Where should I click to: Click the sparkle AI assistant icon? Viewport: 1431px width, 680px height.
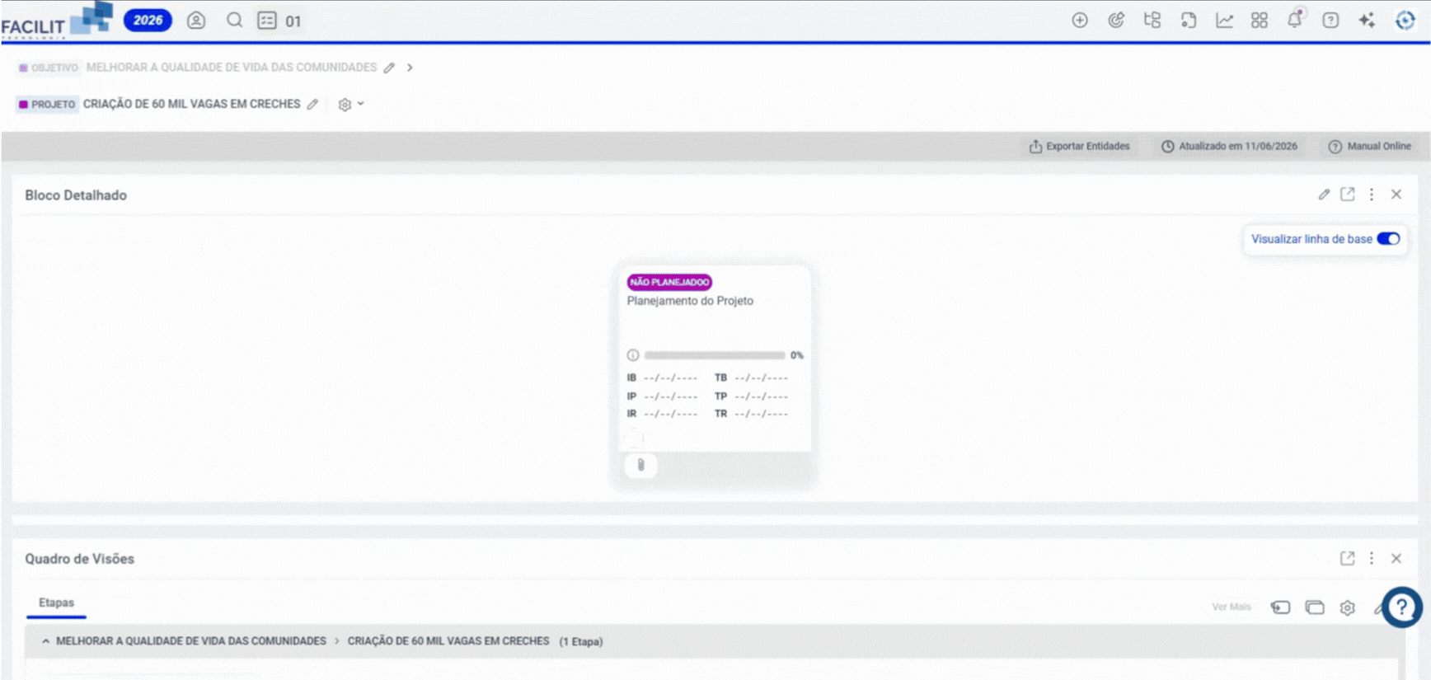click(1367, 21)
